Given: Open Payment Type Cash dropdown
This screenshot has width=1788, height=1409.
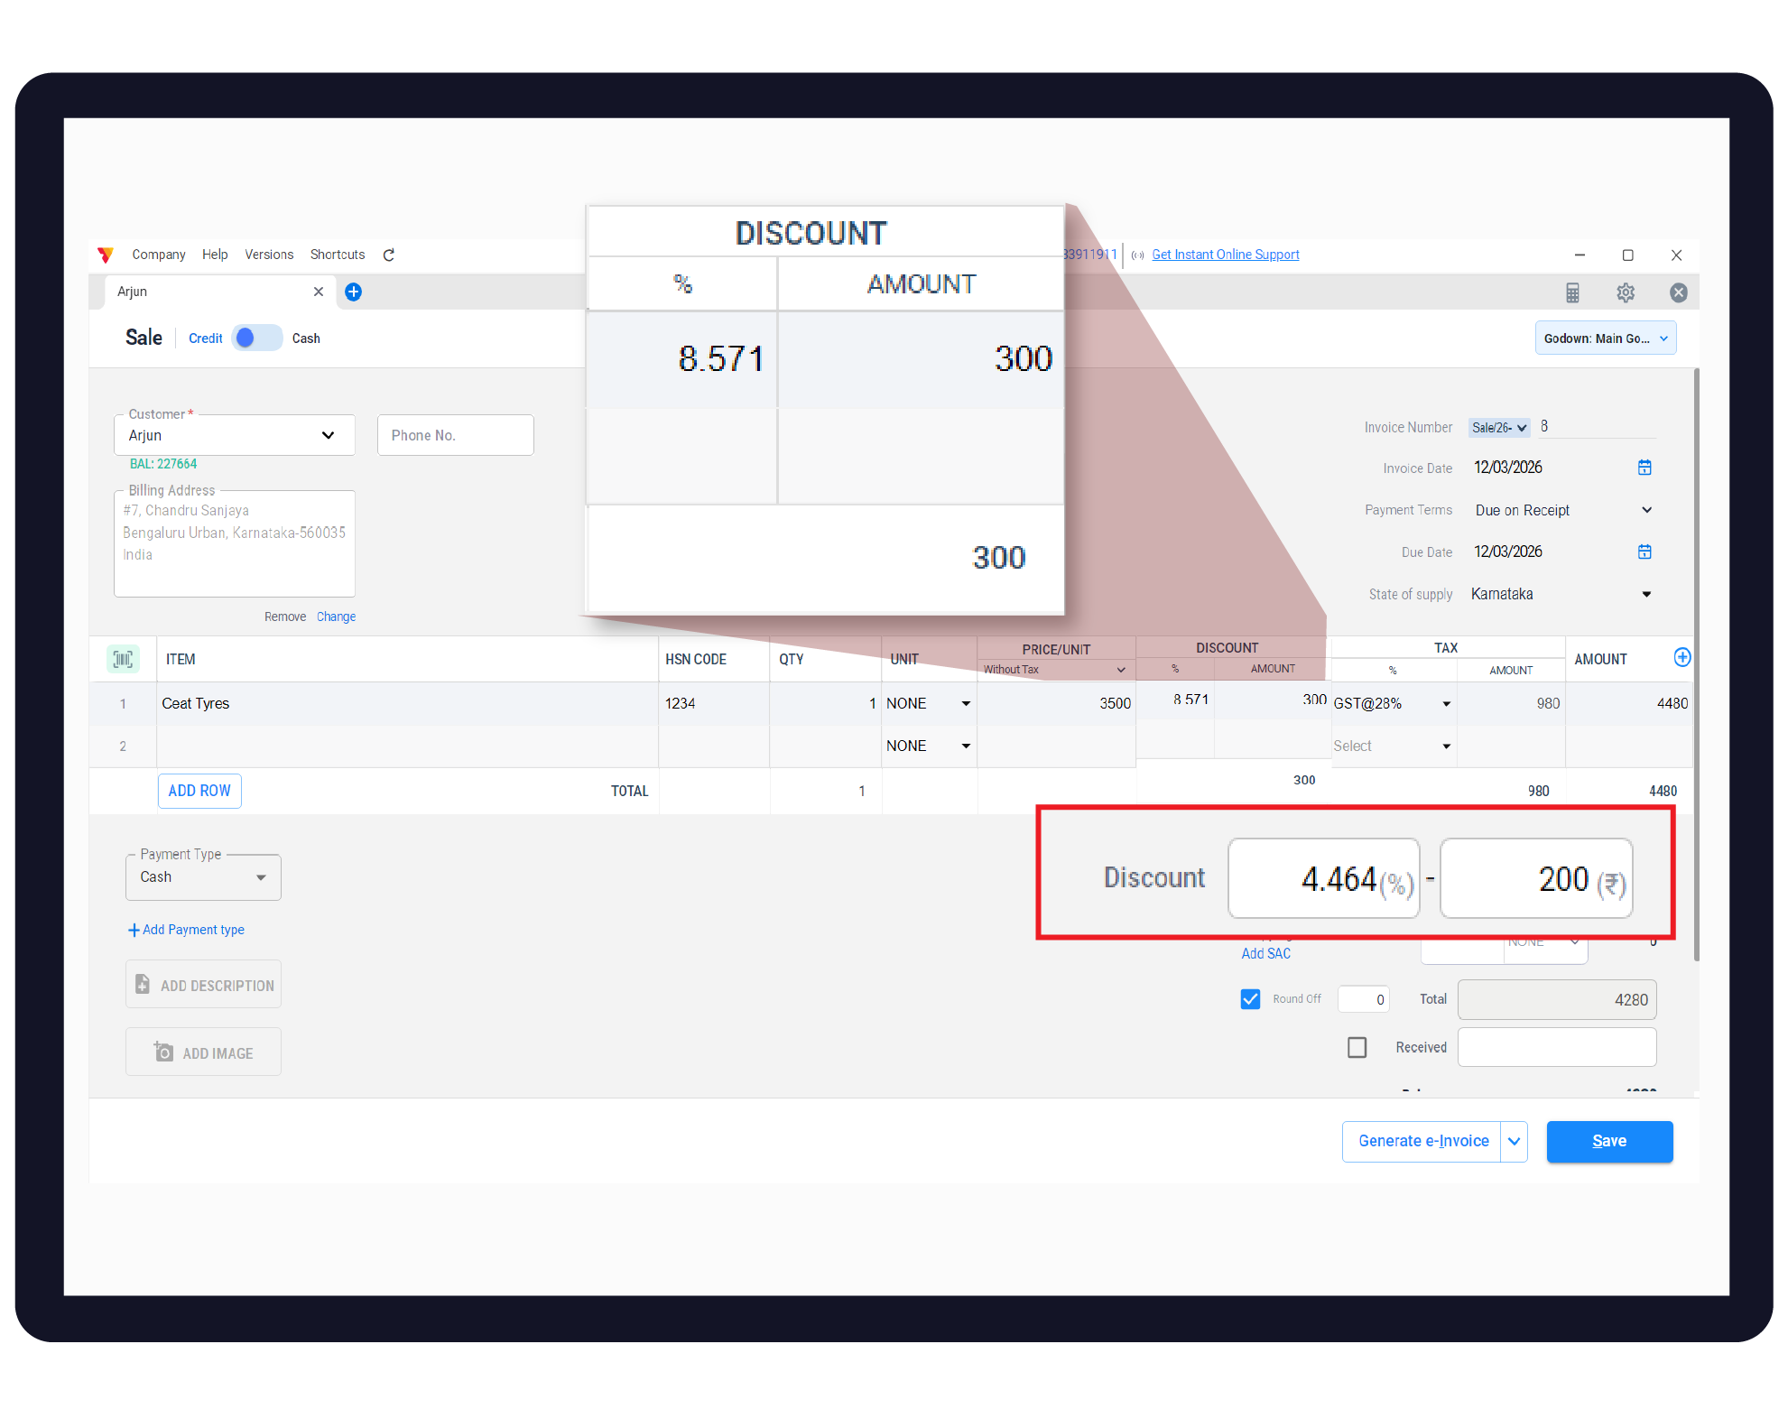Looking at the screenshot, I should (x=203, y=877).
